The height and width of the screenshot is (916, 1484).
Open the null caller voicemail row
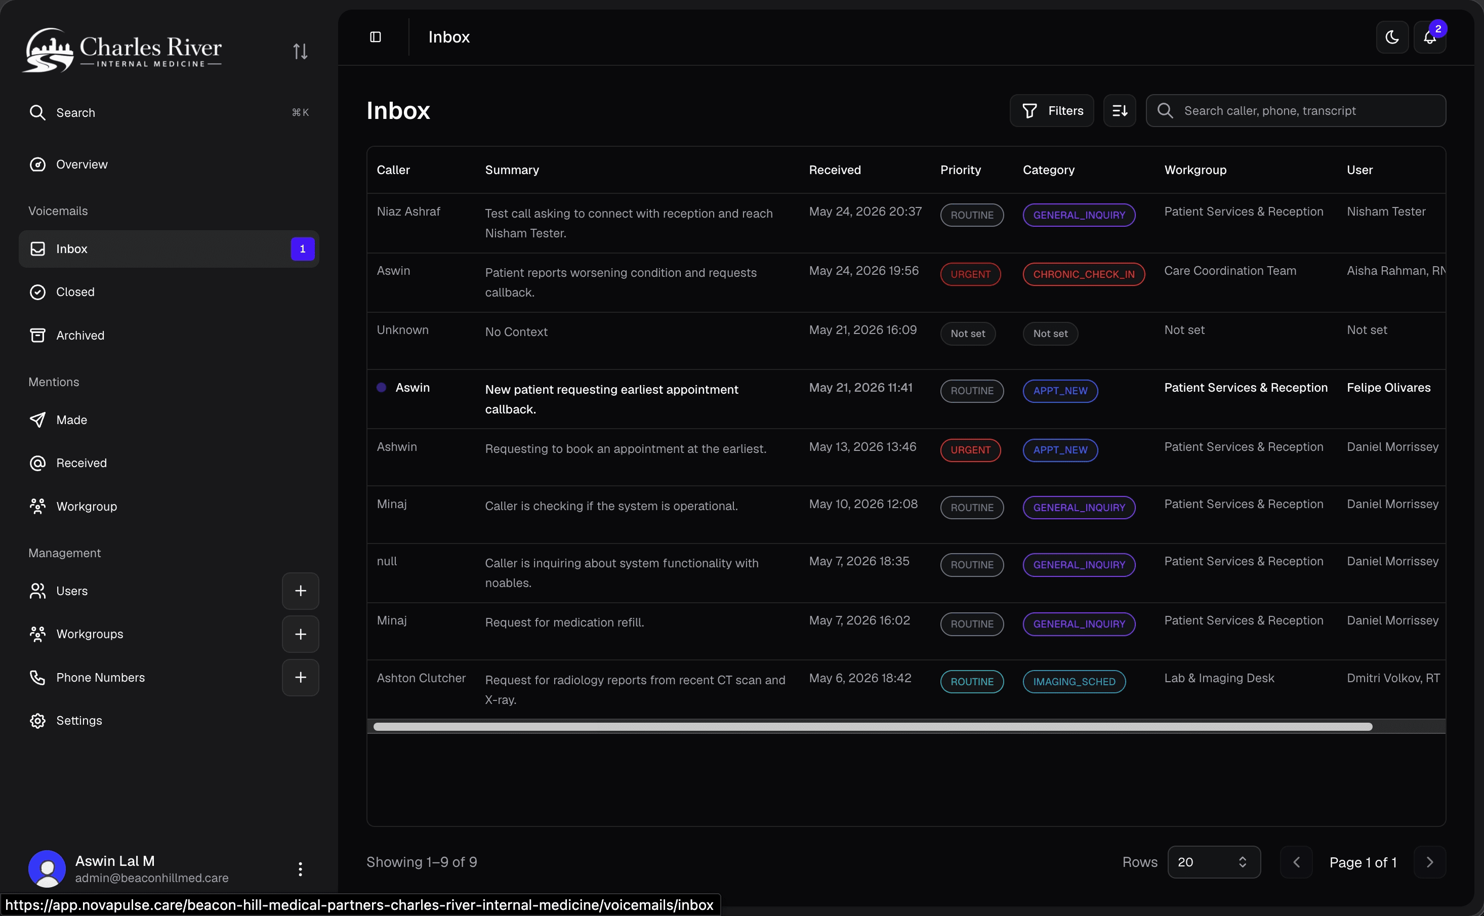click(x=906, y=572)
